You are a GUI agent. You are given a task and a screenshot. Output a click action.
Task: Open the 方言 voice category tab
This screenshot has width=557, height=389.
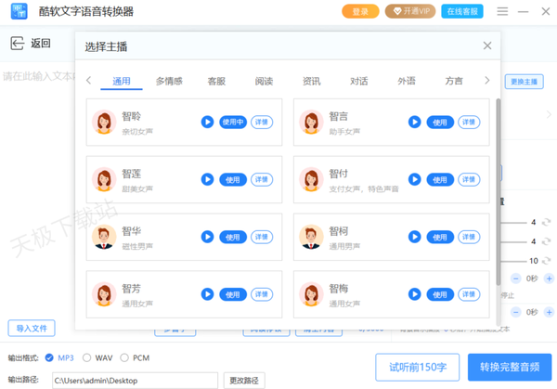(454, 81)
